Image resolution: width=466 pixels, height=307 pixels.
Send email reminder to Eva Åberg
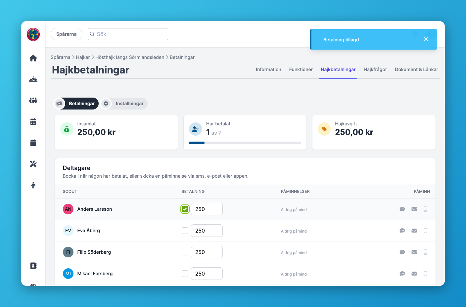(414, 231)
